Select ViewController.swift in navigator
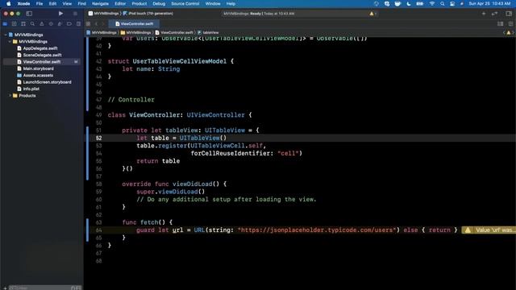This screenshot has width=516, height=290. (x=41, y=62)
